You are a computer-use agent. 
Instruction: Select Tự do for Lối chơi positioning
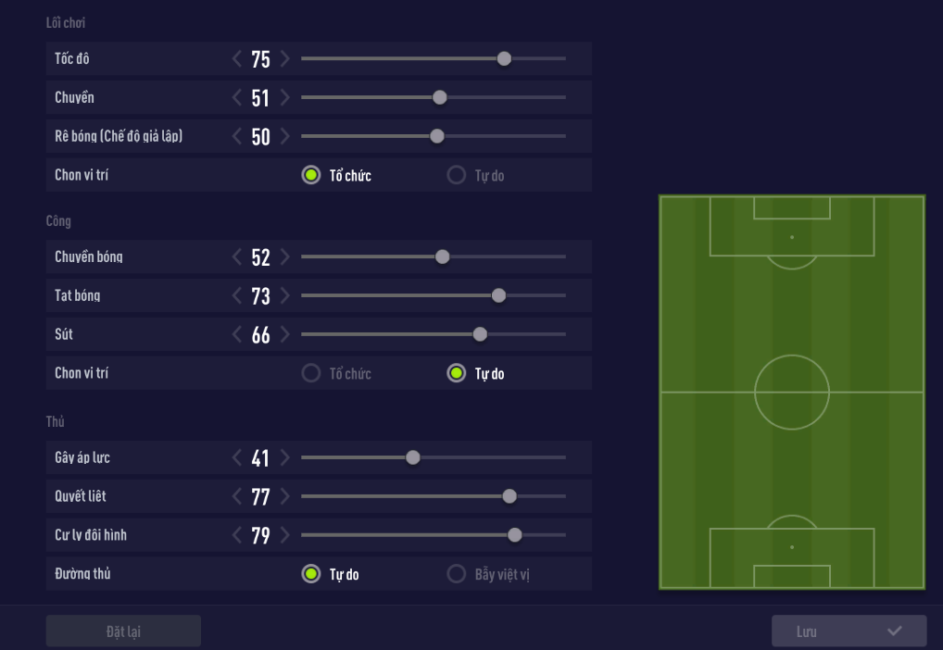tap(456, 175)
